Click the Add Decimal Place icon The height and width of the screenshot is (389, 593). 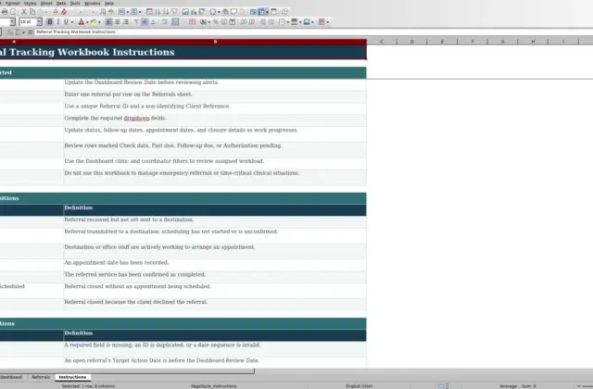[x=243, y=22]
